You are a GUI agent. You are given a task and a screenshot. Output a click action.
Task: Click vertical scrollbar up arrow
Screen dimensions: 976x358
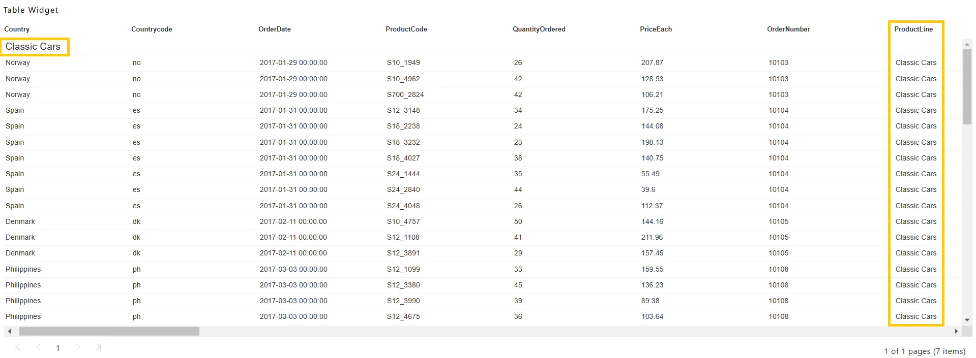967,45
